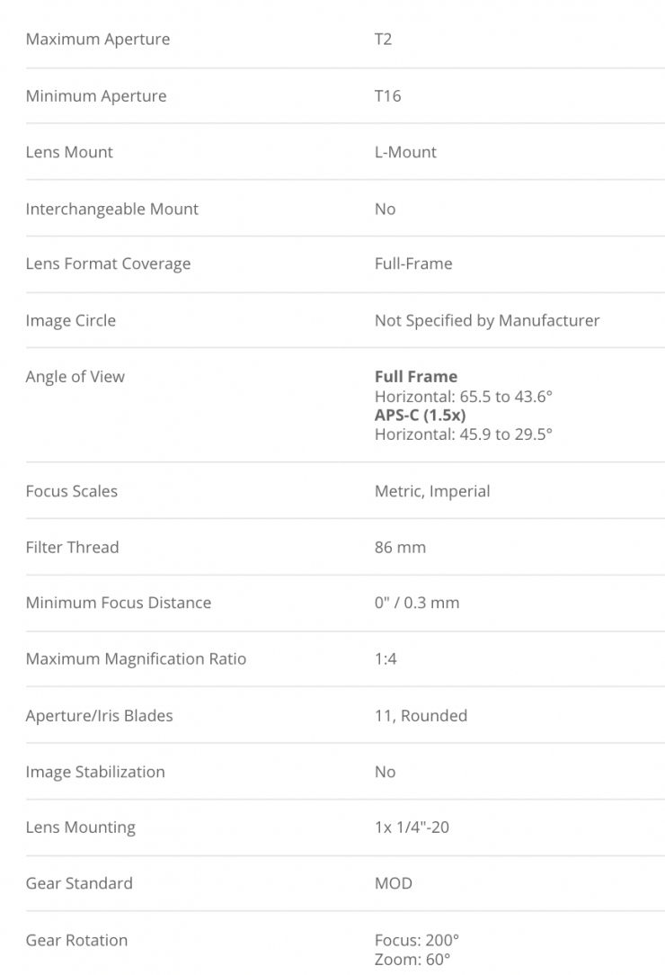The width and height of the screenshot is (665, 975).
Task: Click the Horizontal 45.9 to 29.5° value
Action: point(463,434)
